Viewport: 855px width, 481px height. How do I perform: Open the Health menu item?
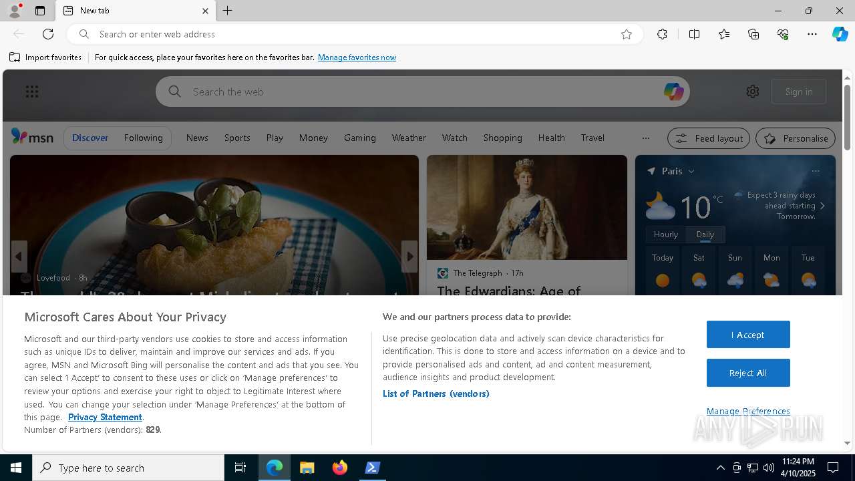552,138
